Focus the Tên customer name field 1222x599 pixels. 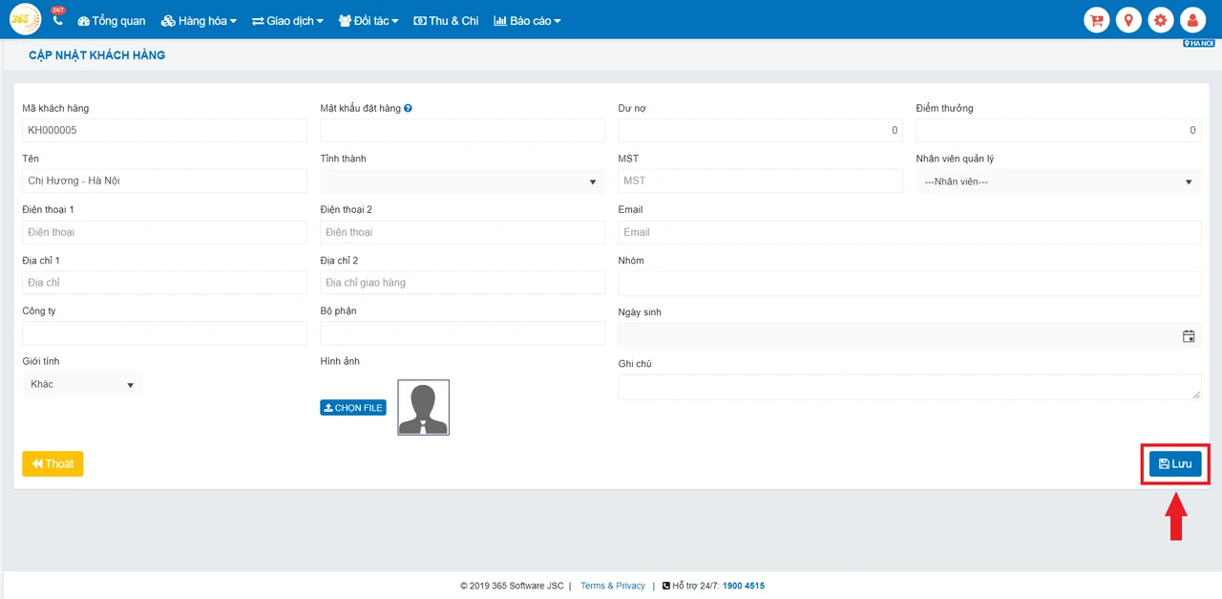(164, 182)
